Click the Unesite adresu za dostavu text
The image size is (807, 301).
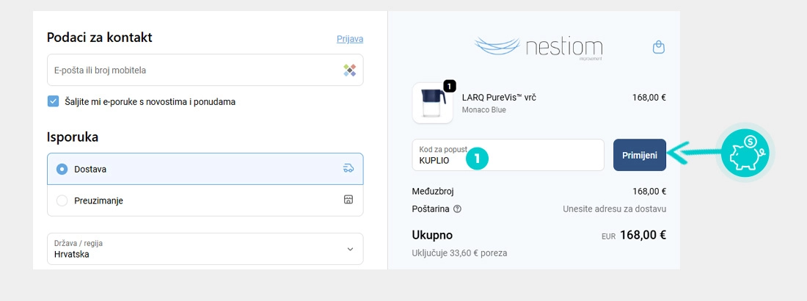click(615, 208)
